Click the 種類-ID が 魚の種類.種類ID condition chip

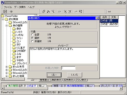pyautogui.click(x=73, y=86)
